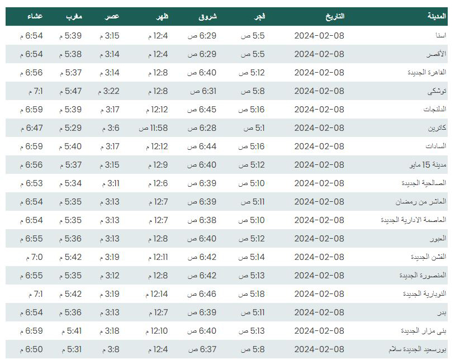Click city name القاهرة الجديدة
This screenshot has width=455, height=360.
[426, 72]
